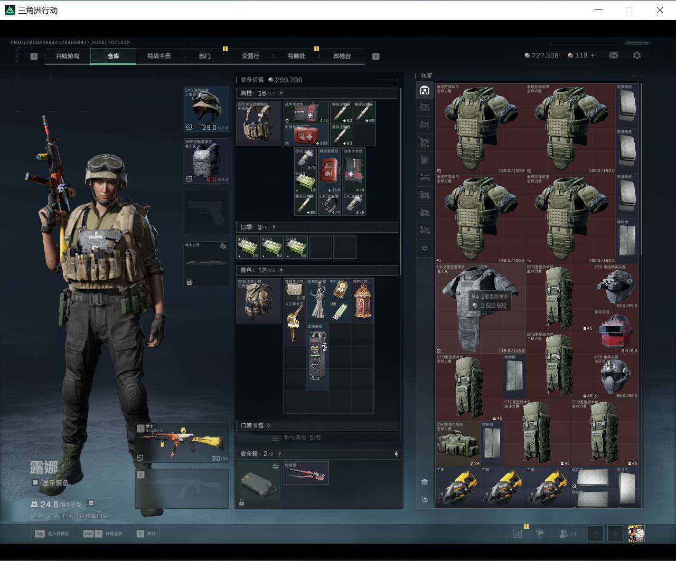The width and height of the screenshot is (676, 561).
Task: Select H70 night vision helmet in warehouse
Action: (x=616, y=287)
